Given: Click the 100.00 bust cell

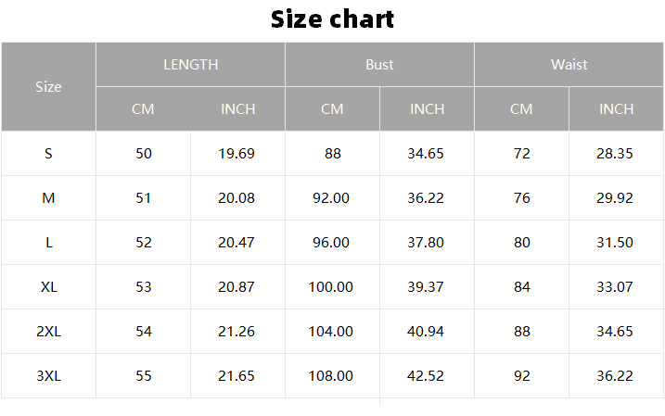Looking at the screenshot, I should (x=331, y=287).
